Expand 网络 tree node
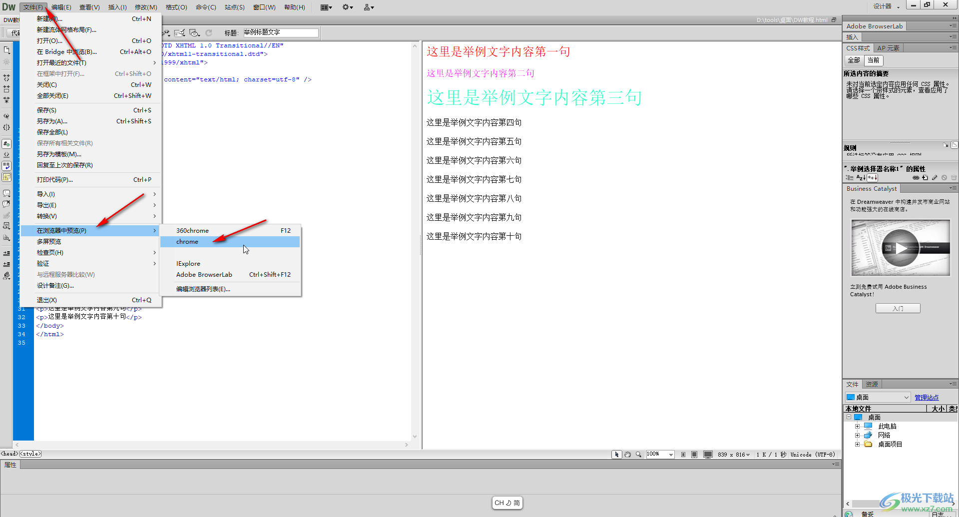The width and height of the screenshot is (959, 517). [857, 436]
